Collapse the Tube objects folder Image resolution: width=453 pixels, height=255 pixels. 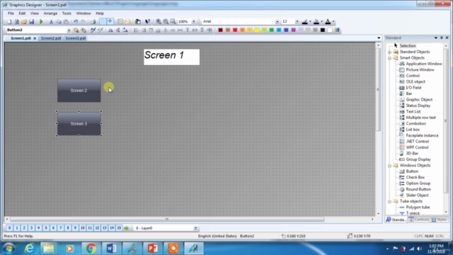click(x=389, y=201)
